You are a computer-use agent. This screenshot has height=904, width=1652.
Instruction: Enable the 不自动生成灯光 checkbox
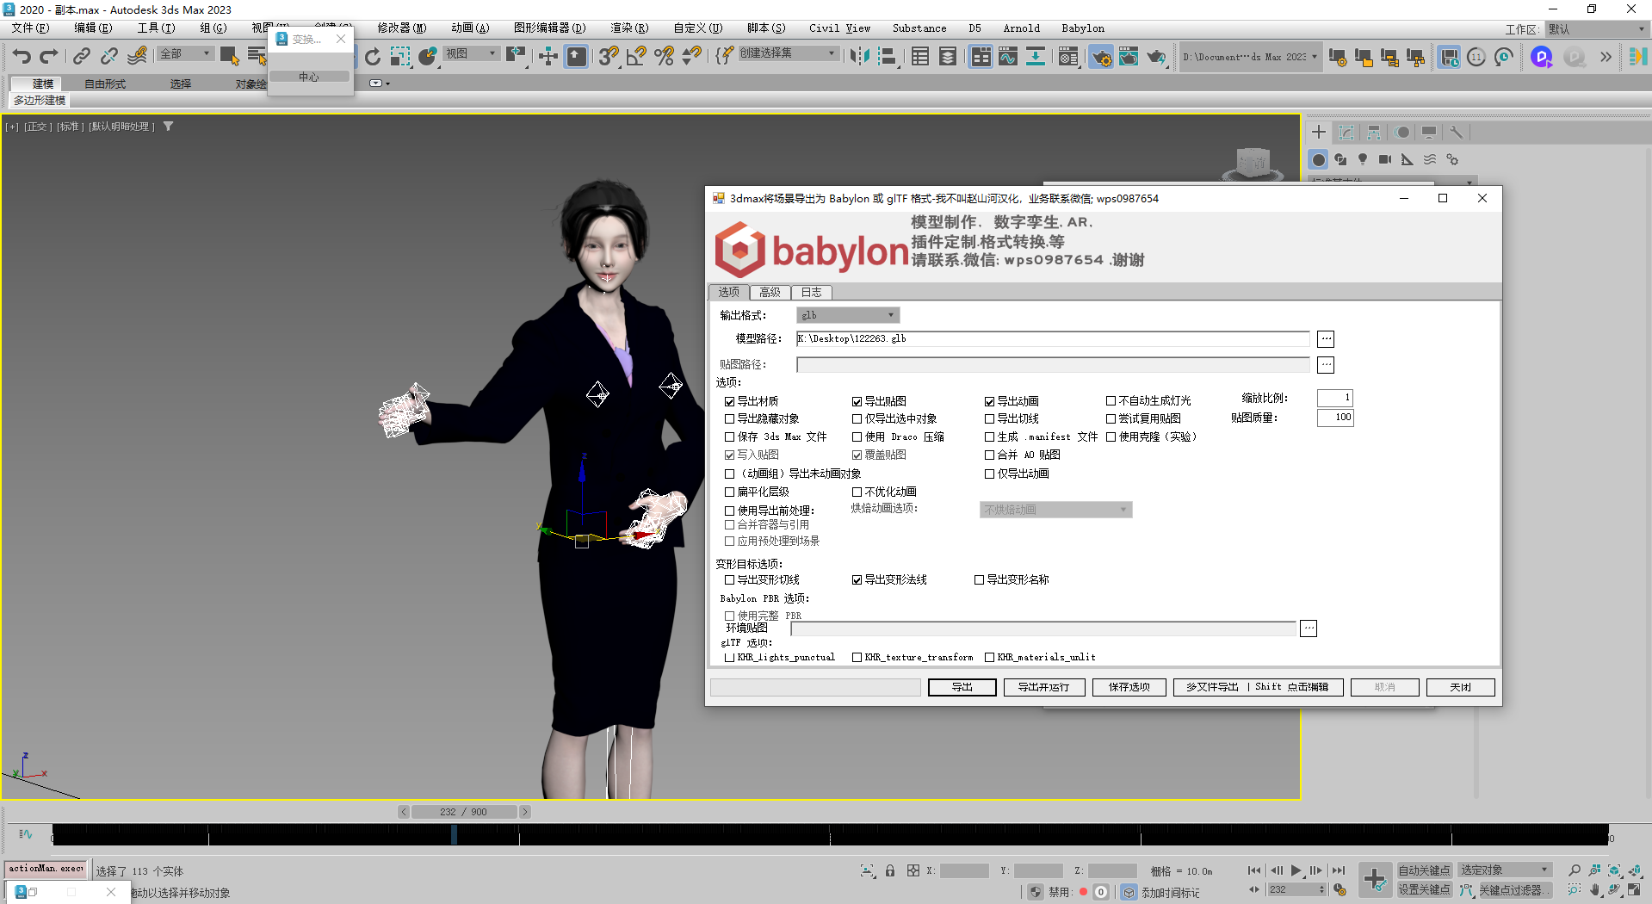coord(1111,401)
